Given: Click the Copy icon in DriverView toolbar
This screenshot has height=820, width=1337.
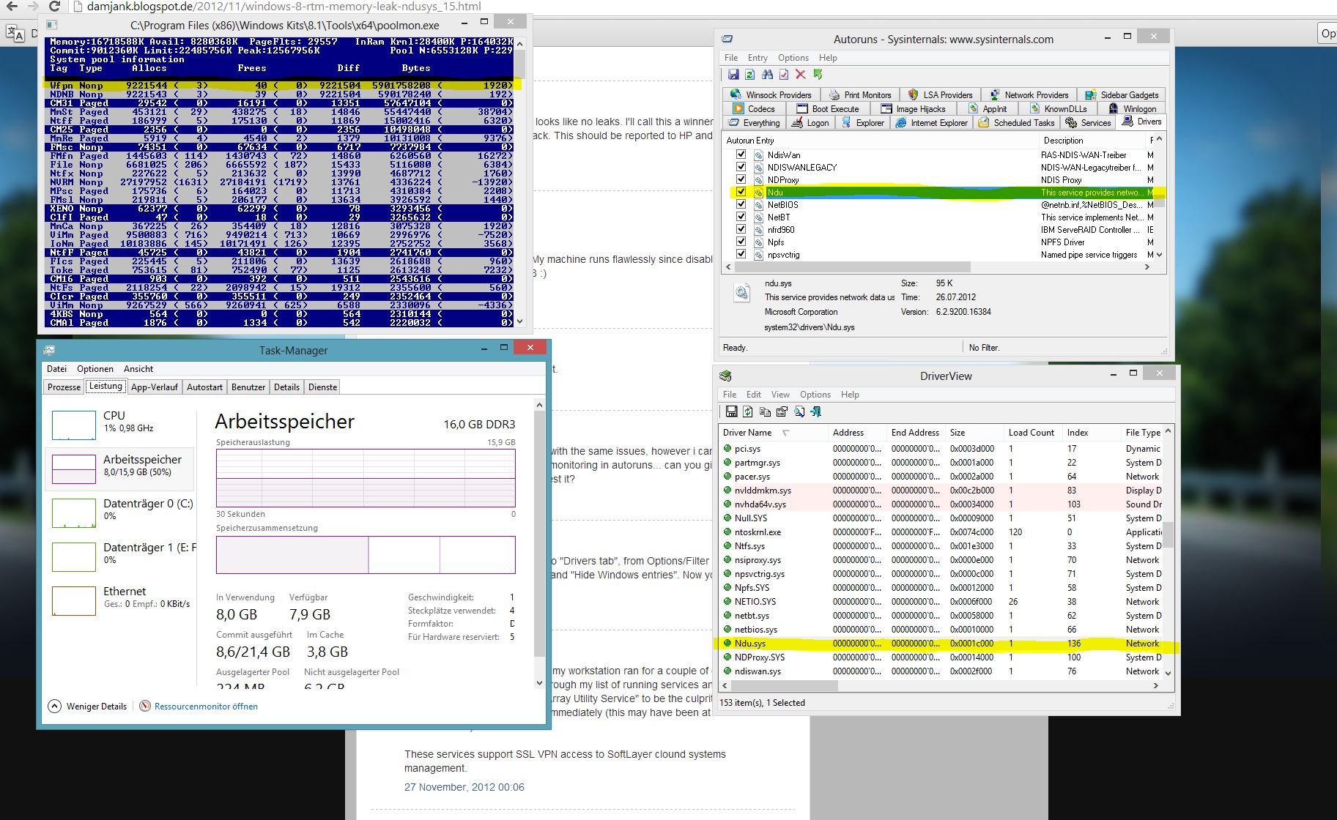Looking at the screenshot, I should [x=765, y=412].
